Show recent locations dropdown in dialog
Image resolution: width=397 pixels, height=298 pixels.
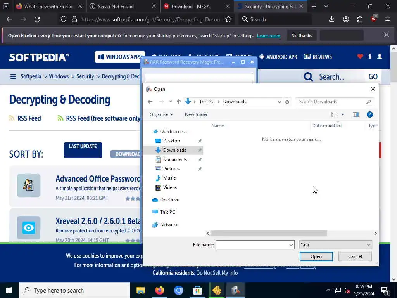[x=171, y=102]
